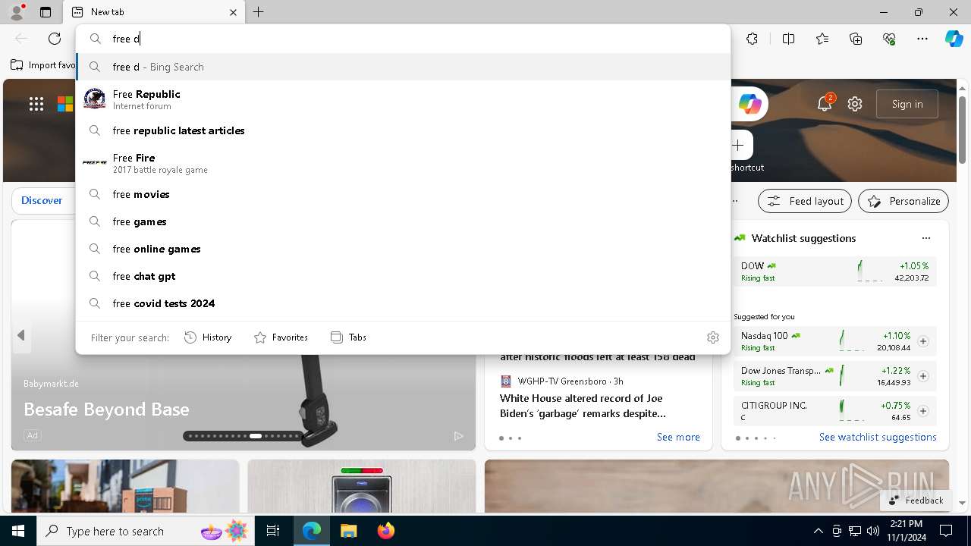Open ad choices icon on carousel
This screenshot has height=546, width=971.
click(458, 436)
